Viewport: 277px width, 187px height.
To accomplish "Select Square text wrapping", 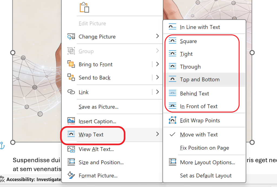I will pos(188,41).
